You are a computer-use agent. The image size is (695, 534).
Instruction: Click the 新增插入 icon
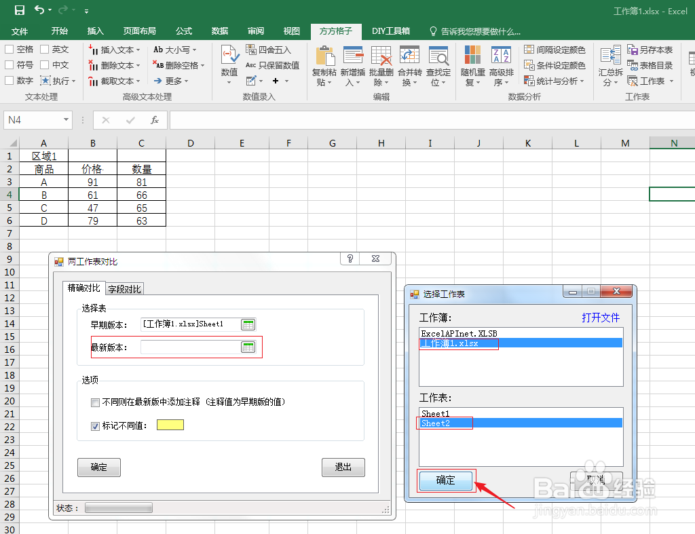[x=353, y=56]
